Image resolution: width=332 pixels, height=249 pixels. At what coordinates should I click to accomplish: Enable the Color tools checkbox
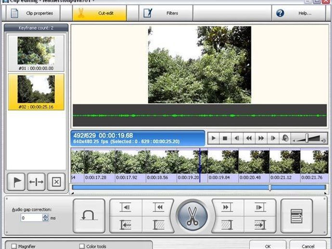tap(82, 246)
